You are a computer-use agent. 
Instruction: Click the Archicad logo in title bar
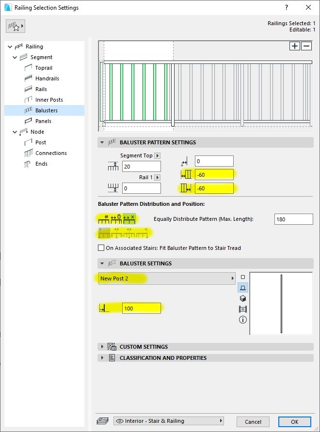pos(8,7)
